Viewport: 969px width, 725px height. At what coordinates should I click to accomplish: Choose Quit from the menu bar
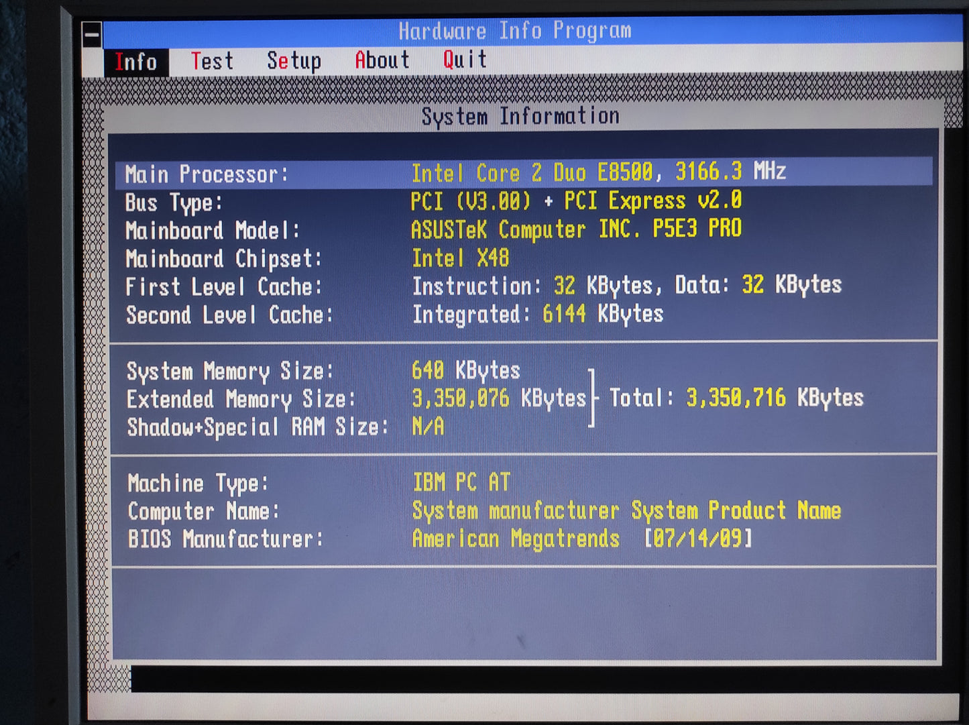pyautogui.click(x=464, y=60)
